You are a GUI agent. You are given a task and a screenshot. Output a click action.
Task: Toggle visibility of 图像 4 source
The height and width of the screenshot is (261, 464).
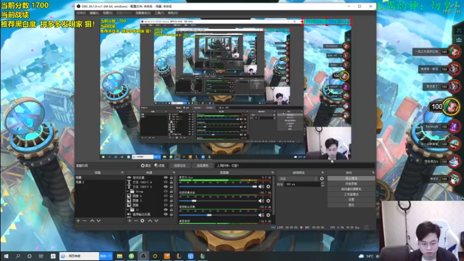coord(166,196)
